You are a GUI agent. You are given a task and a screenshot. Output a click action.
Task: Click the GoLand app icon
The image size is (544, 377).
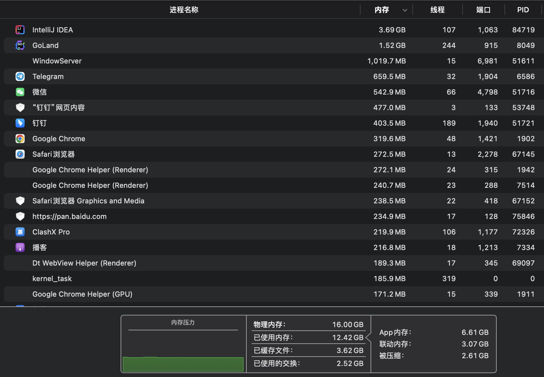pyautogui.click(x=20, y=45)
